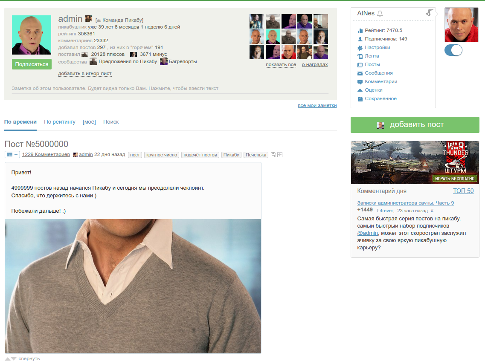The height and width of the screenshot is (364, 485).
Task: Open the ТОП 50 link
Action: click(x=463, y=191)
